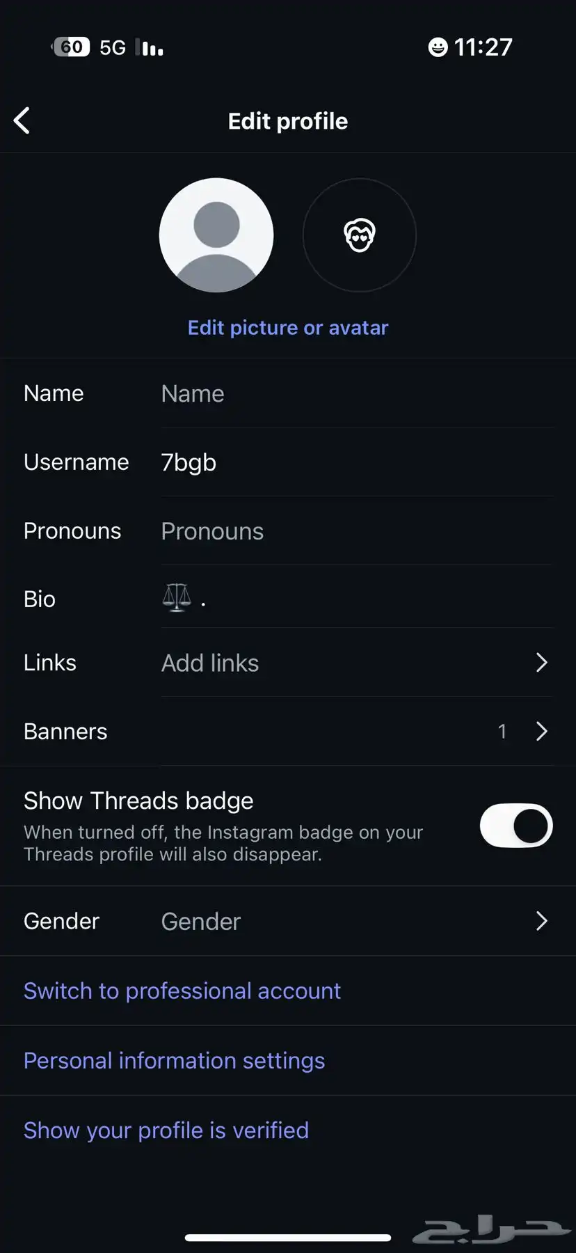Open the Gender selection chevron
The image size is (576, 1253).
pos(542,921)
